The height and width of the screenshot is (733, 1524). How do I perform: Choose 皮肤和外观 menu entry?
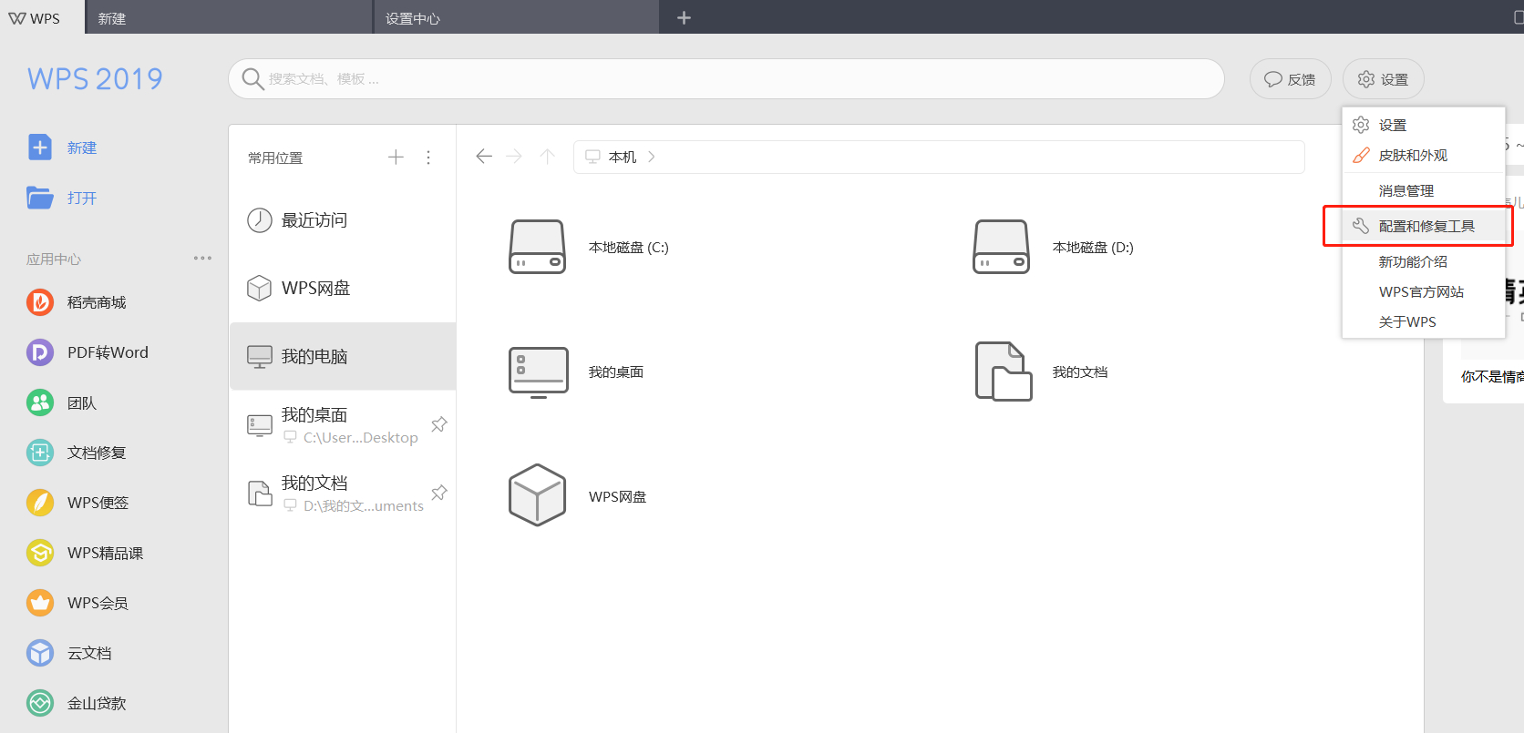pos(1423,156)
